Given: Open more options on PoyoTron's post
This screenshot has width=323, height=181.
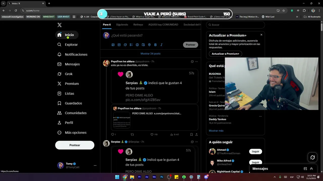Looking at the screenshot, I should 197,62.
